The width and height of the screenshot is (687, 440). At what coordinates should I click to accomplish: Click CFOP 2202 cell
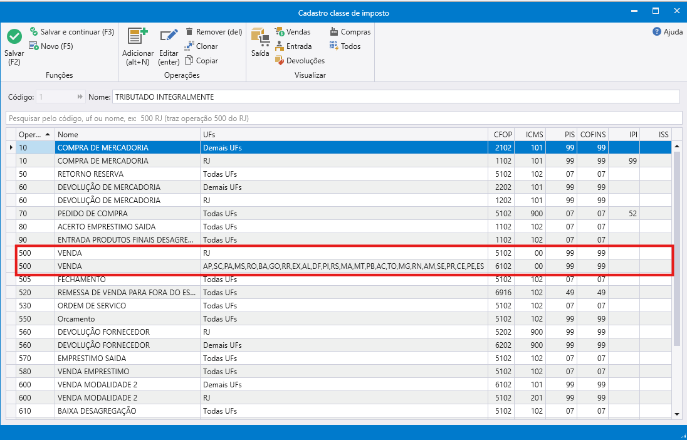501,187
